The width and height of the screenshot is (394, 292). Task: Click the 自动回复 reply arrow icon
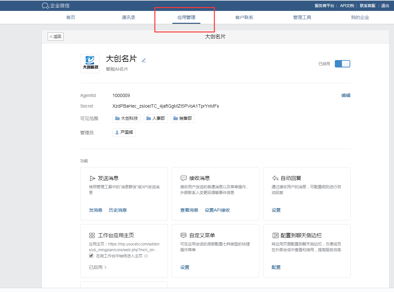click(275, 178)
